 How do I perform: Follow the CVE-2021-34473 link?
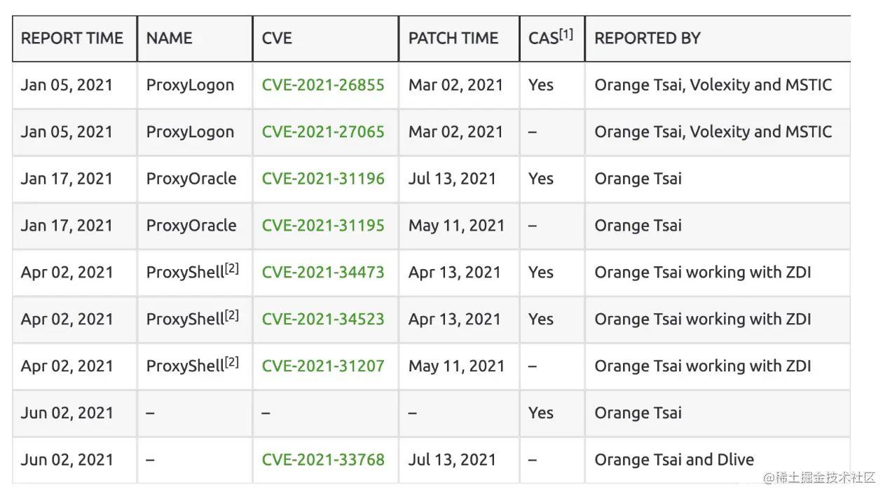coord(323,273)
